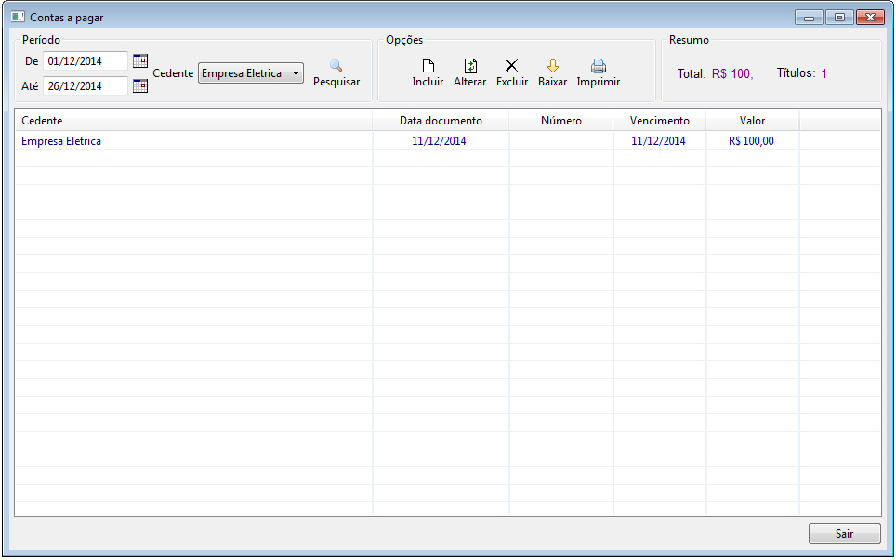Click the Total R$ 100, summary value
The image size is (896, 560).
click(732, 73)
